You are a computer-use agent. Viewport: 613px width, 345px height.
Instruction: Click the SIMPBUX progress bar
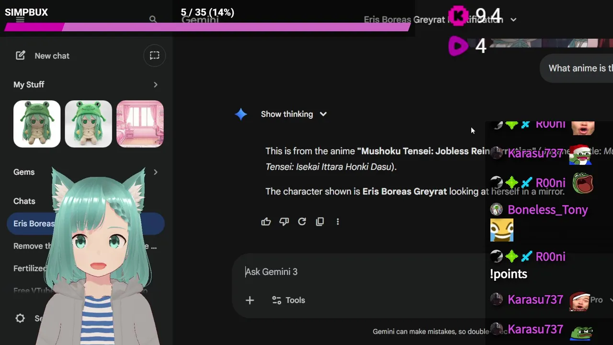(x=207, y=27)
